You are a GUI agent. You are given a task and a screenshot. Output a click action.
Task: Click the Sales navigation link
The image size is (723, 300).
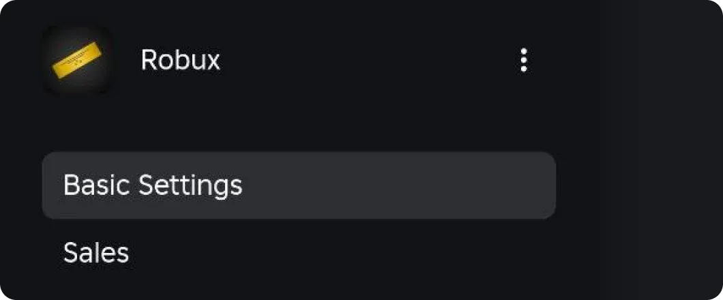tap(96, 253)
